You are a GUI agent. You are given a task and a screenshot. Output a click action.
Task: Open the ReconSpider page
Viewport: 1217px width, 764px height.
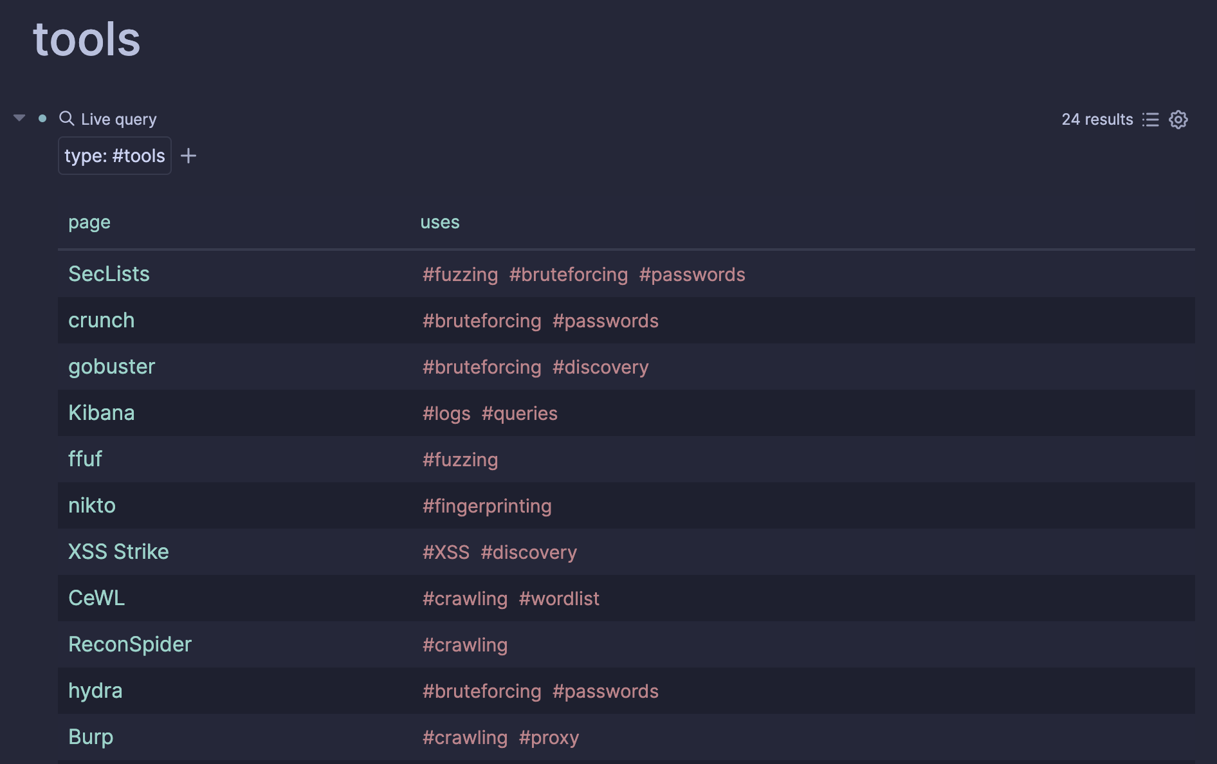coord(130,644)
